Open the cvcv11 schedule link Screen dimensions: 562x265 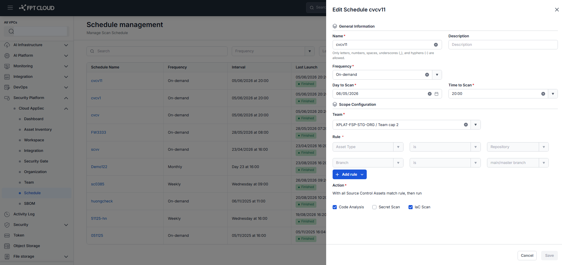[x=97, y=81]
